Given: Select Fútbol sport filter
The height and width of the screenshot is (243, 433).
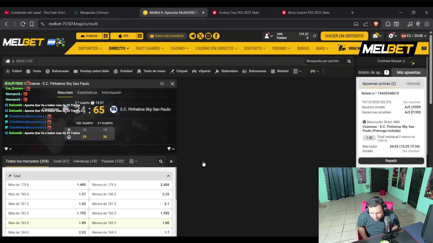Looking at the screenshot, I should click(x=14, y=71).
